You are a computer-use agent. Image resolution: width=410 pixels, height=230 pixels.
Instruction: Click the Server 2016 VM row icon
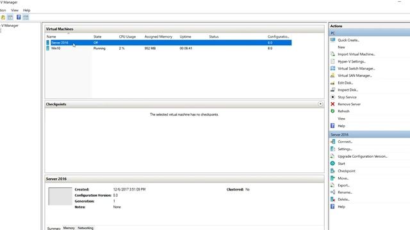tap(48, 43)
